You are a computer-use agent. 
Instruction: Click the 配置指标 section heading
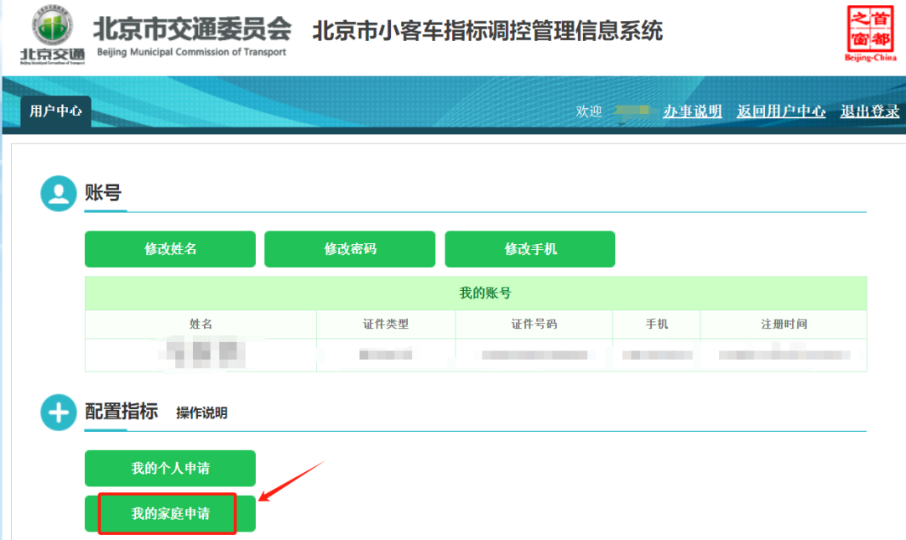122,412
